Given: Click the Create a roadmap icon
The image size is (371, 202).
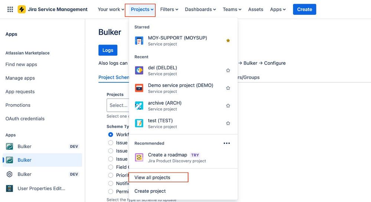Looking at the screenshot, I should pyautogui.click(x=139, y=157).
